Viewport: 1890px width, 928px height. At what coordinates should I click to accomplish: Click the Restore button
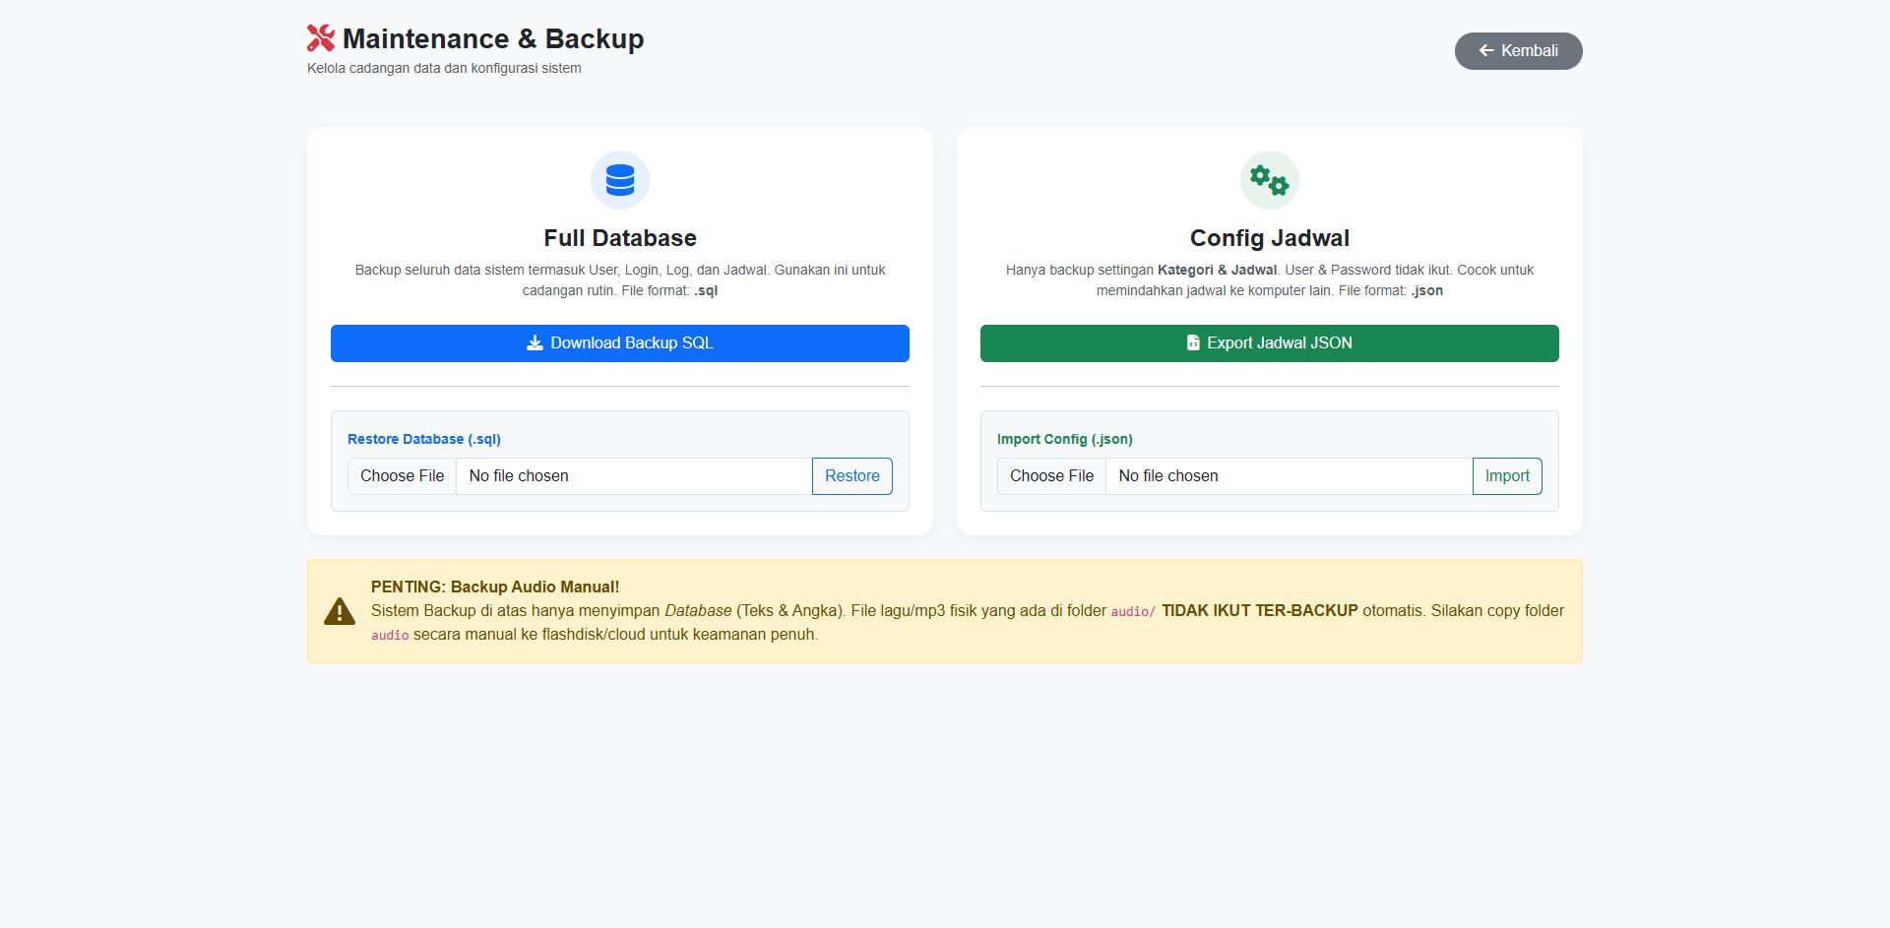point(851,476)
